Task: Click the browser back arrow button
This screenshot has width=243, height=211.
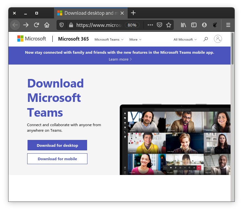Action: click(x=15, y=25)
